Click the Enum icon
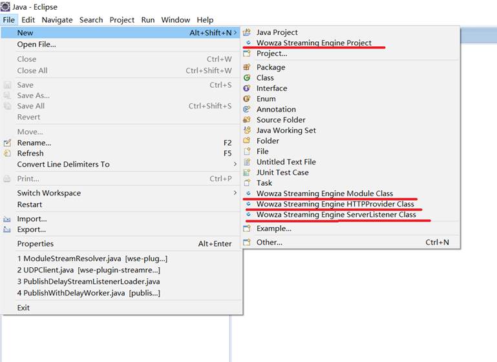This screenshot has width=497, height=362. (247, 99)
